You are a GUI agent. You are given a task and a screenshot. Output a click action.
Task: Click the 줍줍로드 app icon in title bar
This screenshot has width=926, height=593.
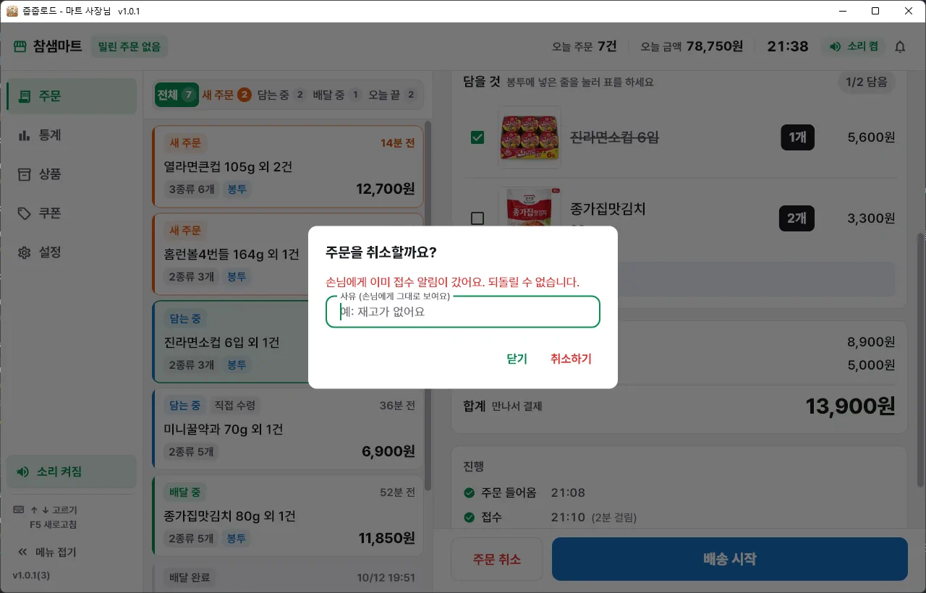[12, 12]
